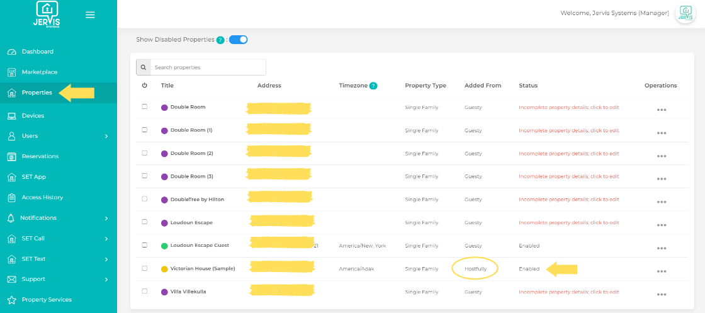Click the Support envelope icon
Screen dimensions: 705x313
[x=12, y=279]
